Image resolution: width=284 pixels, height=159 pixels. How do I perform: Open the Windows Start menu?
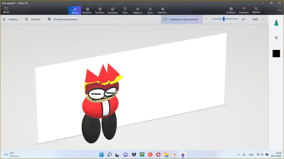click(x=101, y=155)
